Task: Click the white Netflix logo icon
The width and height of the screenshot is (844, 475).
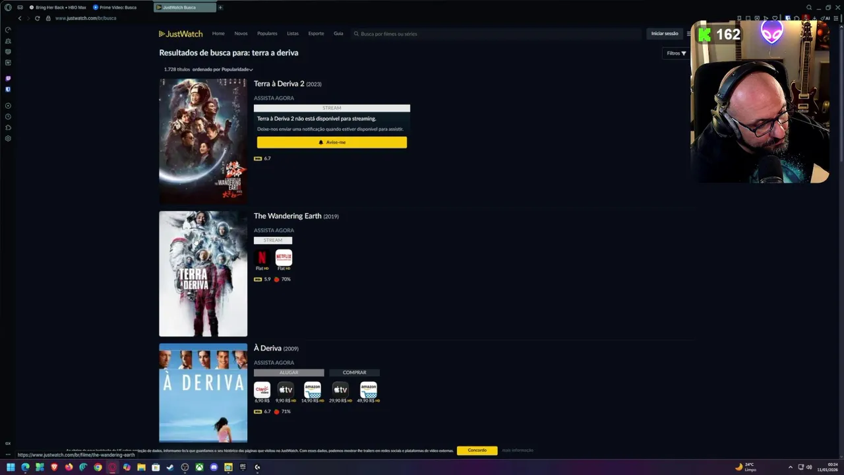Action: click(x=284, y=257)
